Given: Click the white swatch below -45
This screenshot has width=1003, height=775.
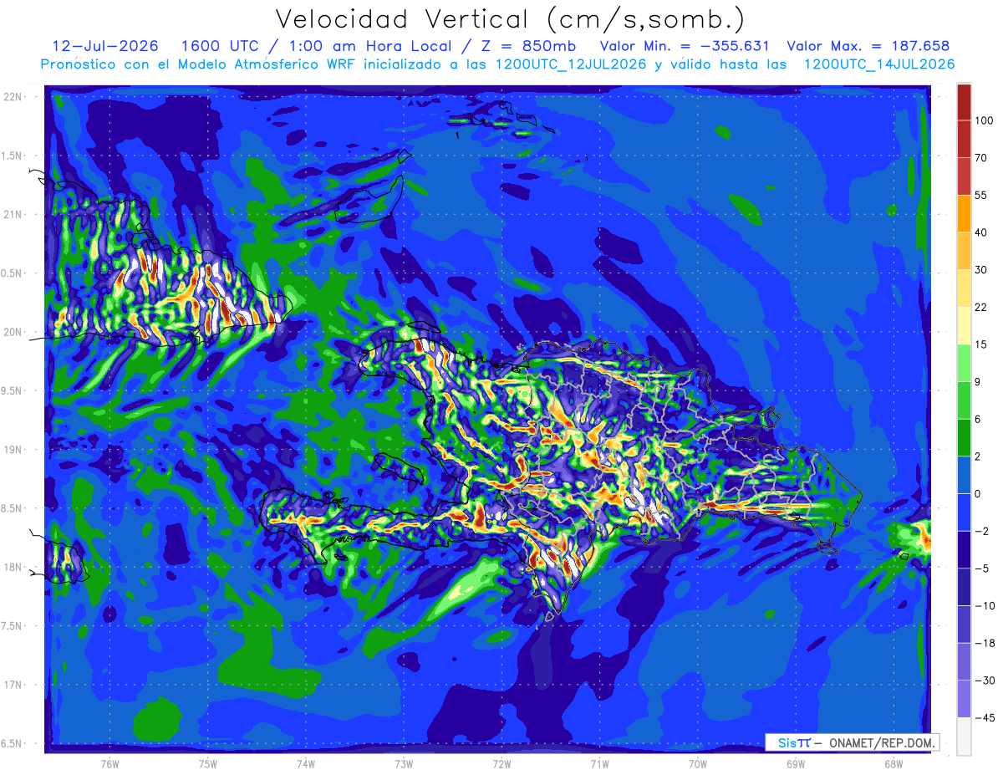Looking at the screenshot, I should (964, 737).
